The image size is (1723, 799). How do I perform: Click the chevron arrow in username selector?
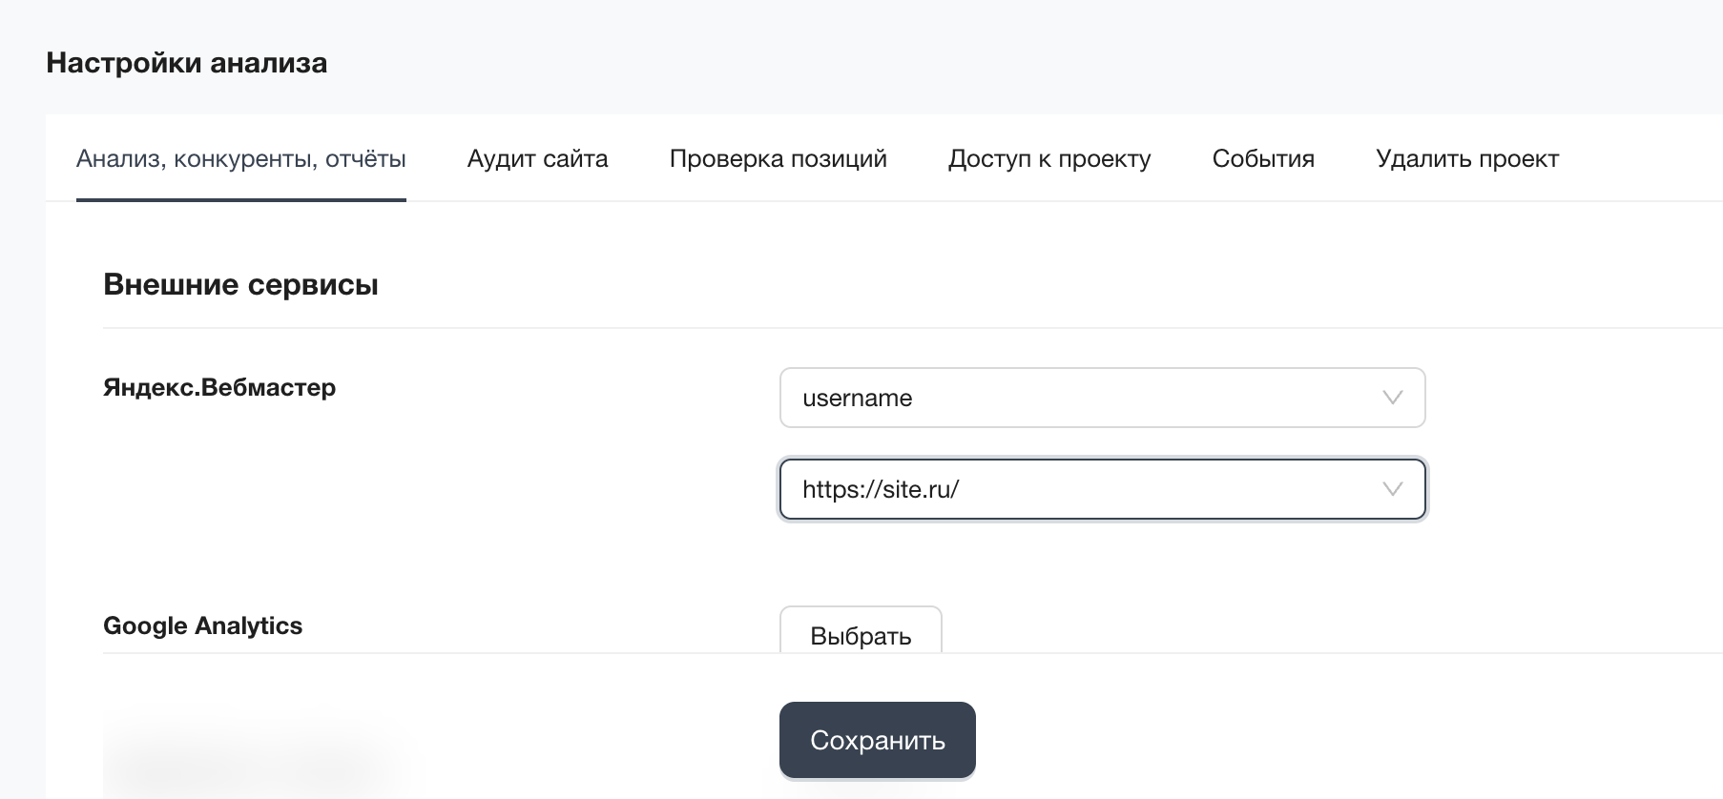tap(1392, 398)
